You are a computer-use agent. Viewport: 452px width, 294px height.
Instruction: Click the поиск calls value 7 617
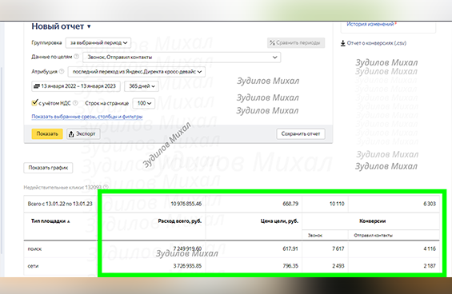point(338,248)
